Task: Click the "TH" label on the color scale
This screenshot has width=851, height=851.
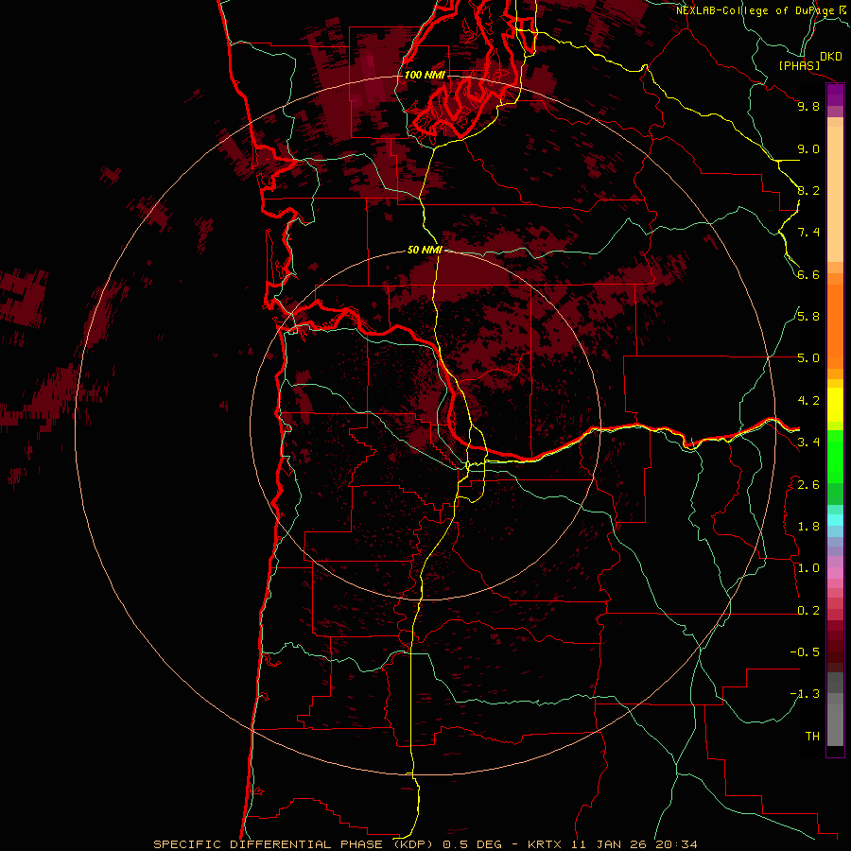Action: (x=812, y=737)
